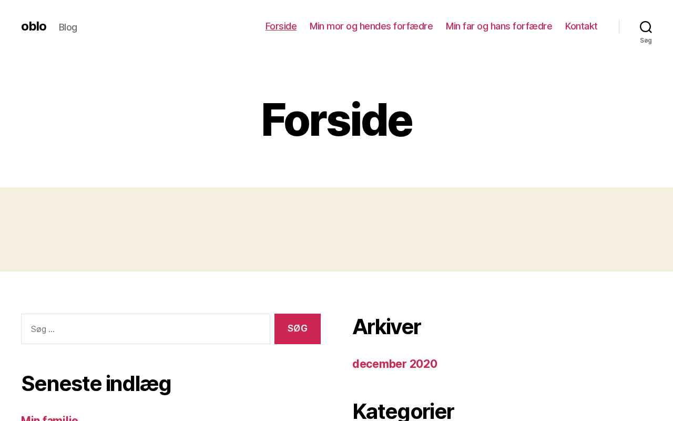Image resolution: width=673 pixels, height=421 pixels.
Task: Click the empty beige content band
Action: (336, 229)
